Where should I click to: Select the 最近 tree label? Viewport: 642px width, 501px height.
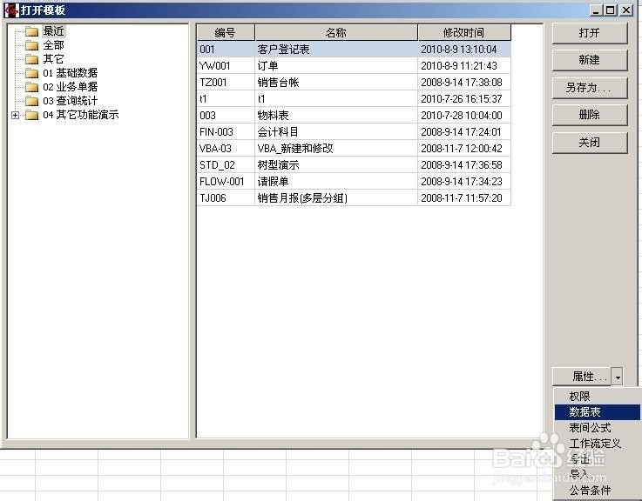(54, 31)
